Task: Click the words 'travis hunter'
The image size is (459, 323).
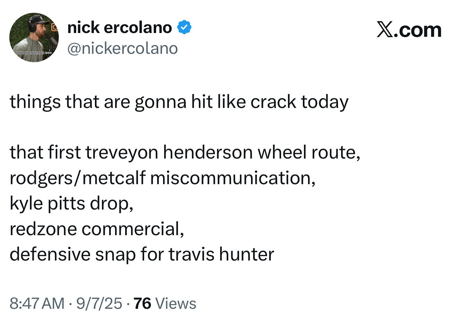Action: click(x=222, y=254)
